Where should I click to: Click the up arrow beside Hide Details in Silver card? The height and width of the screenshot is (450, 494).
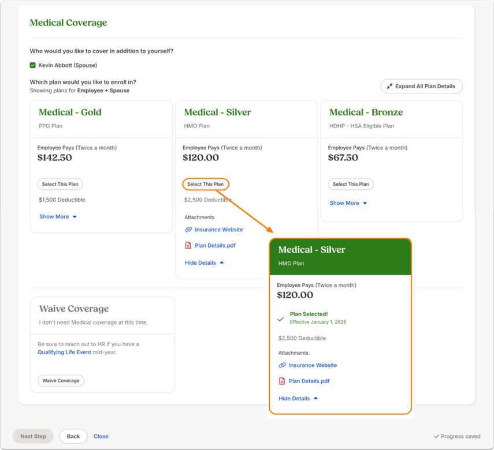[x=222, y=262]
